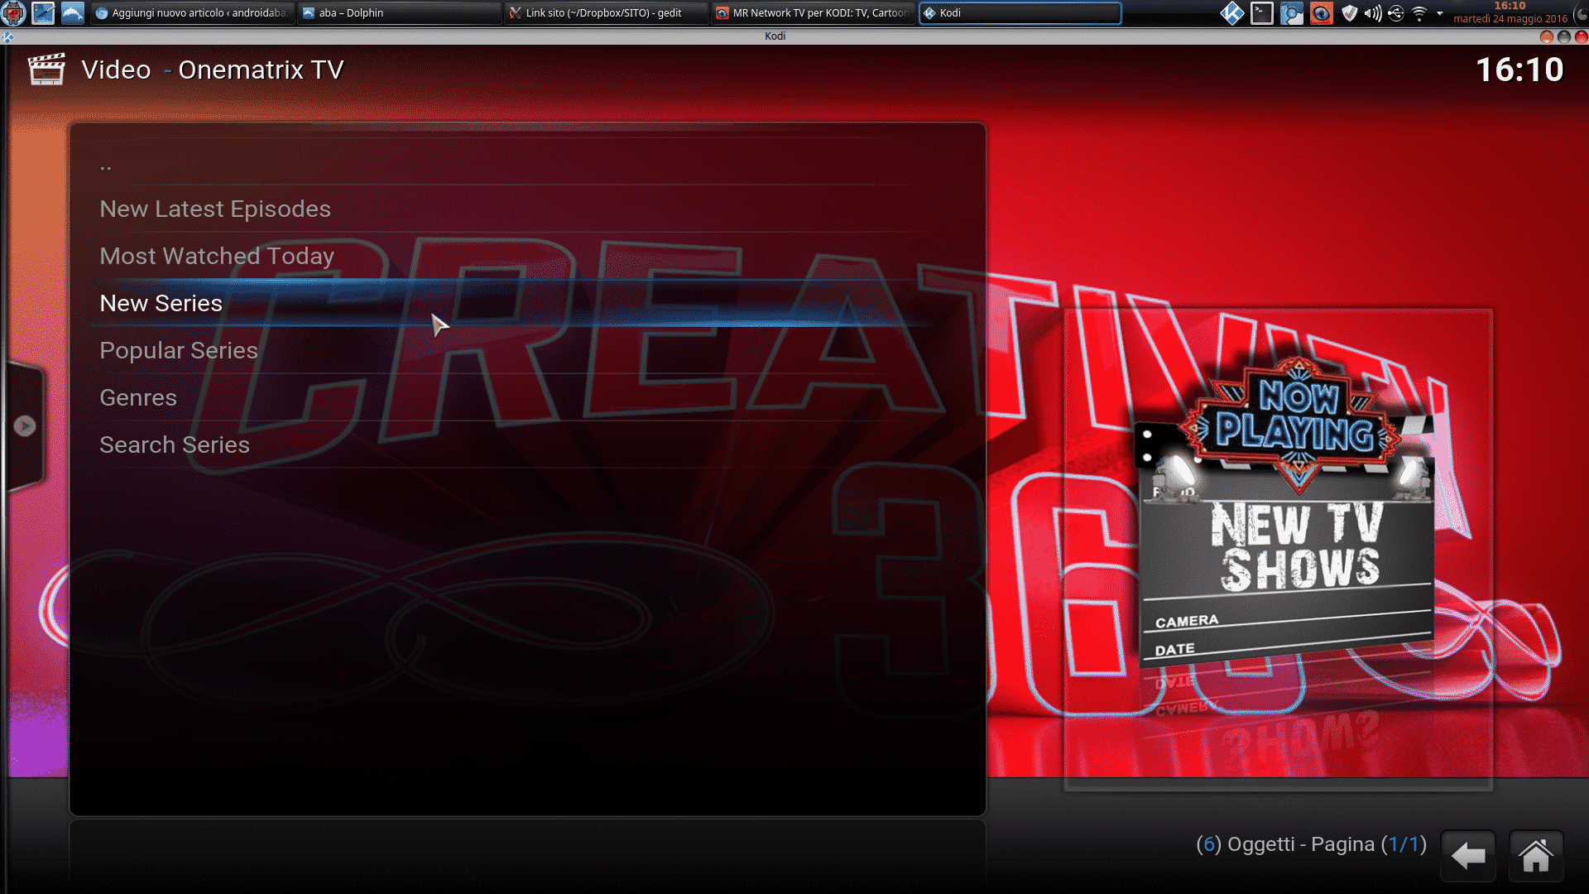Click the panel clock showing 16:10

(1510, 12)
